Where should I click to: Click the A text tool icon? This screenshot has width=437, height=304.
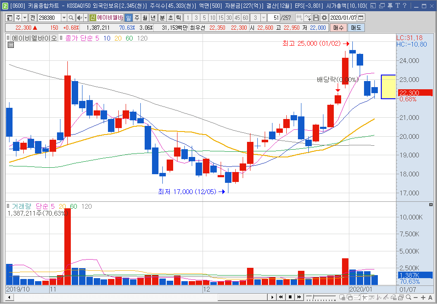[431, 297]
